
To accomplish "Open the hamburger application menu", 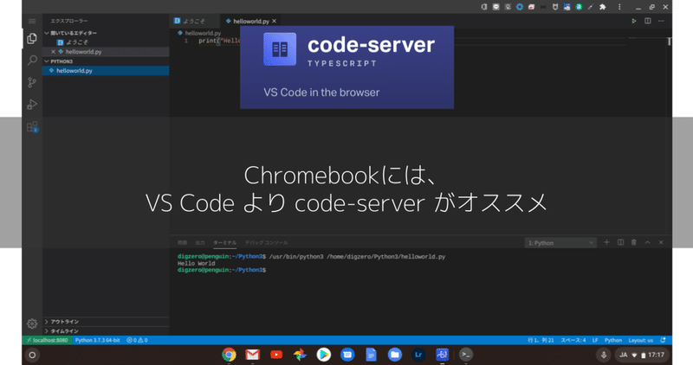I will (32, 21).
